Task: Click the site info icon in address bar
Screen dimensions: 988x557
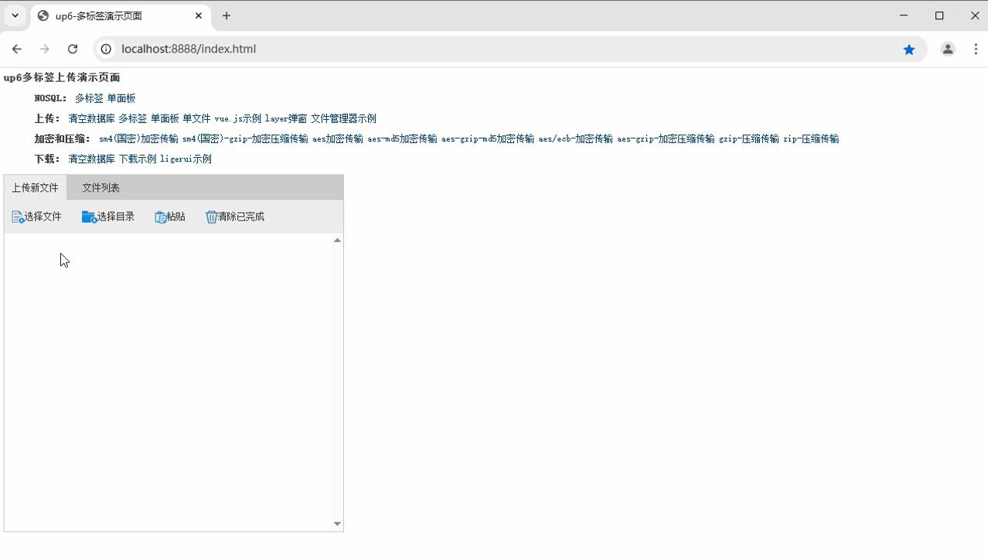Action: pos(104,49)
